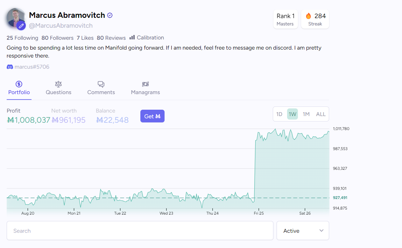The height and width of the screenshot is (248, 402).
Task: Click the Marcus Abramovitch name heading
Action: tap(67, 15)
